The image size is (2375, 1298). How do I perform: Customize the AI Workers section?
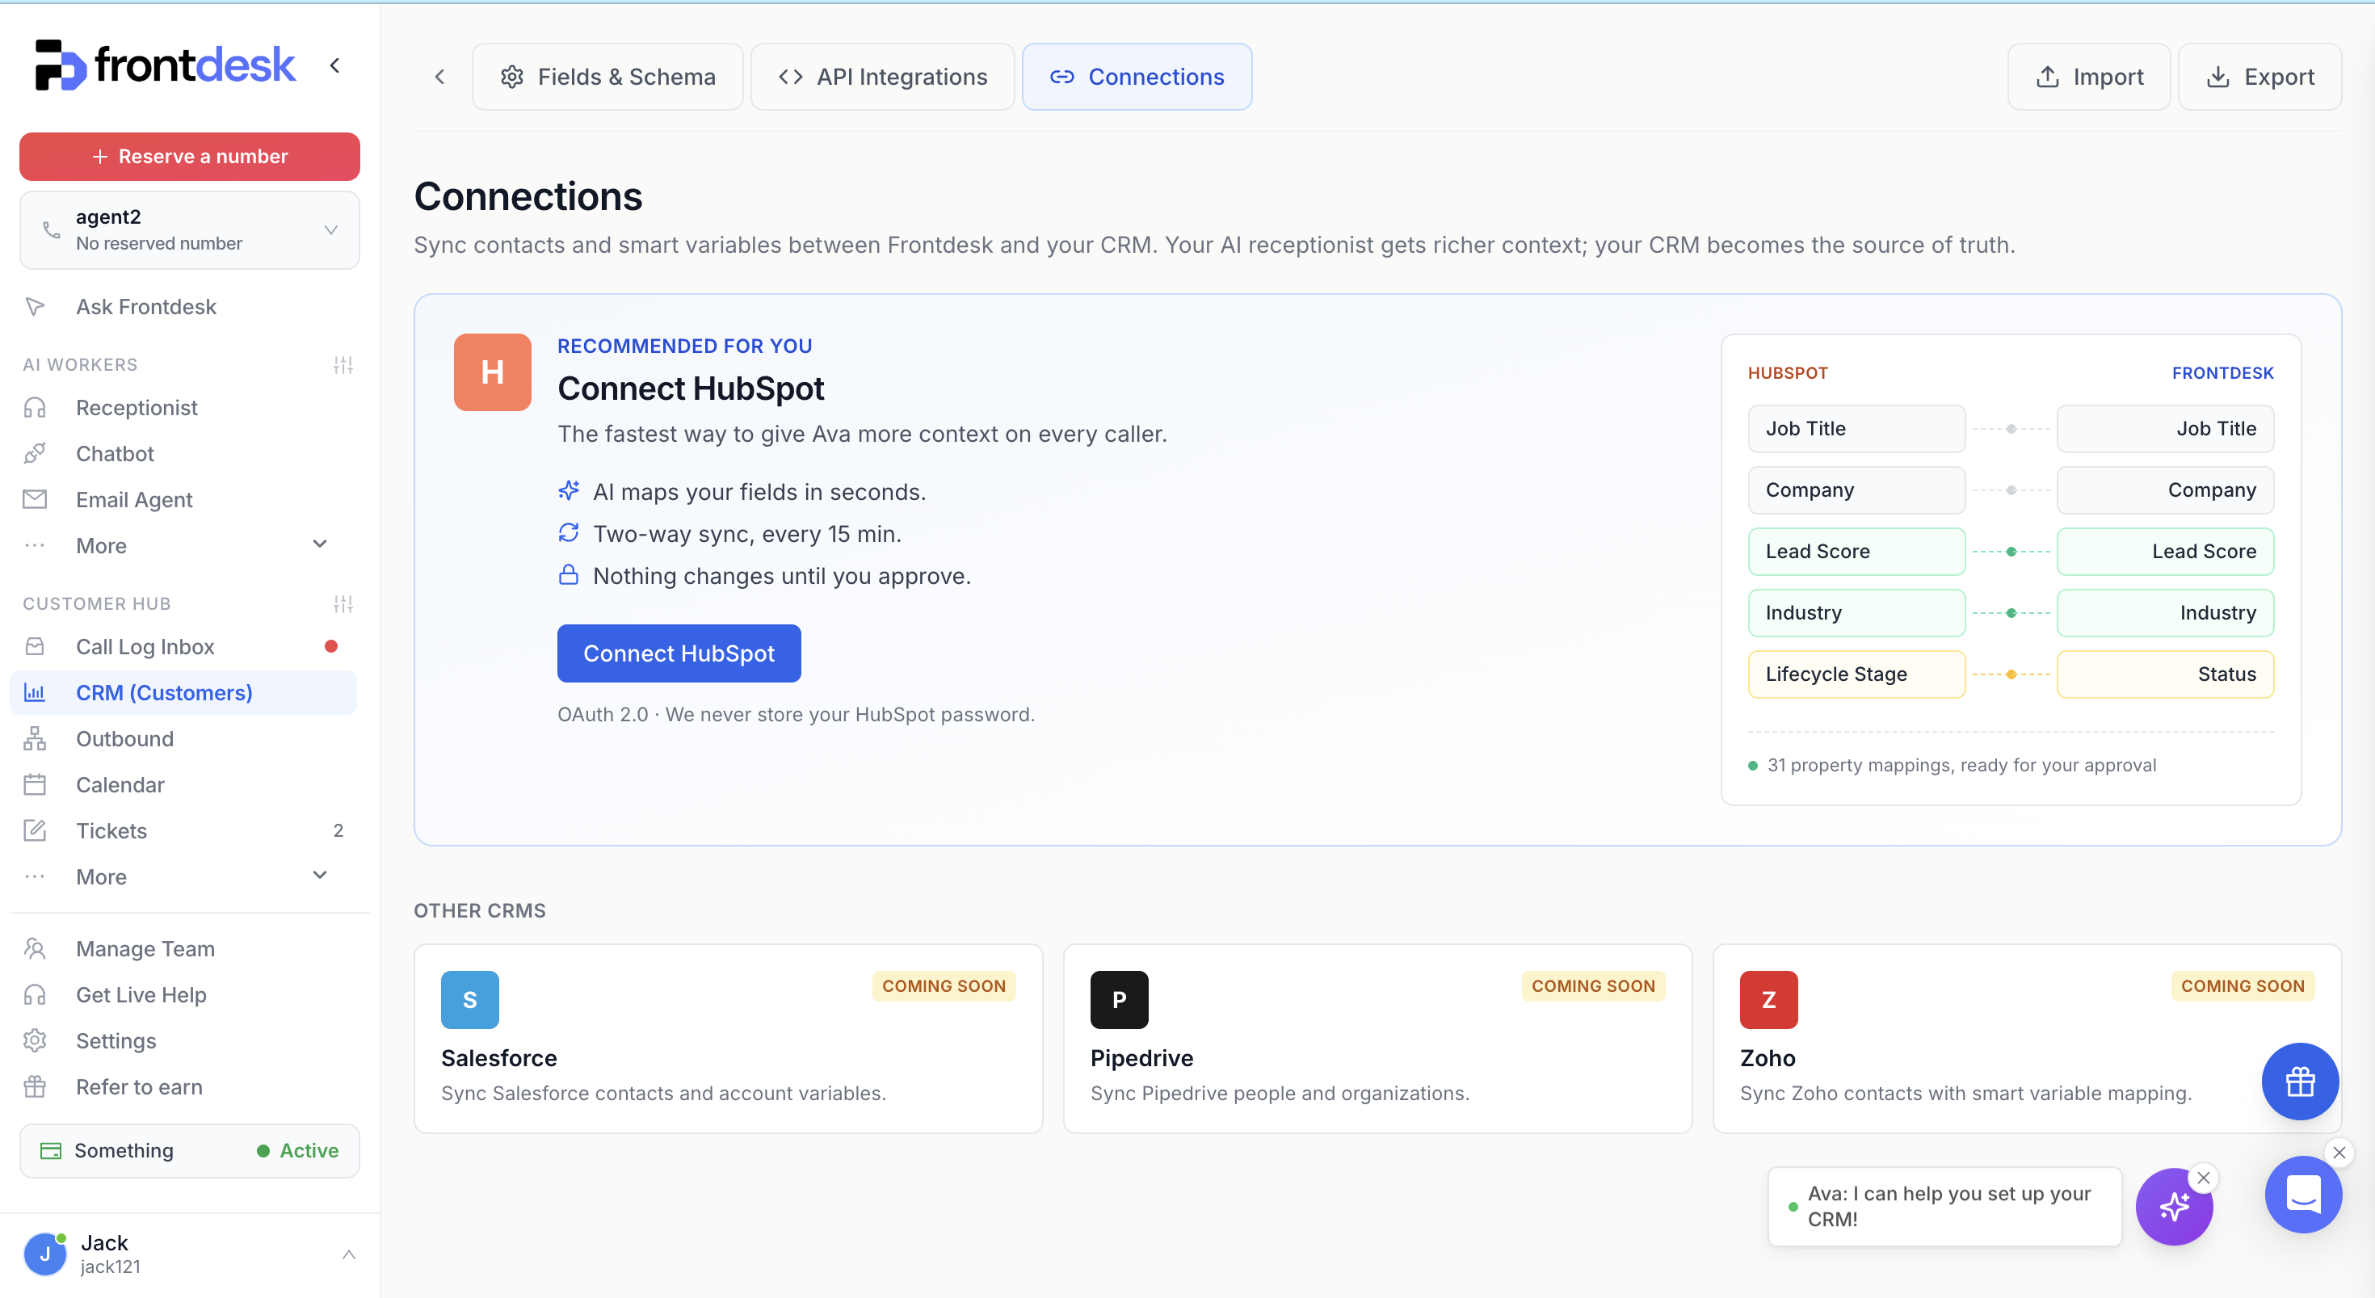[x=343, y=365]
